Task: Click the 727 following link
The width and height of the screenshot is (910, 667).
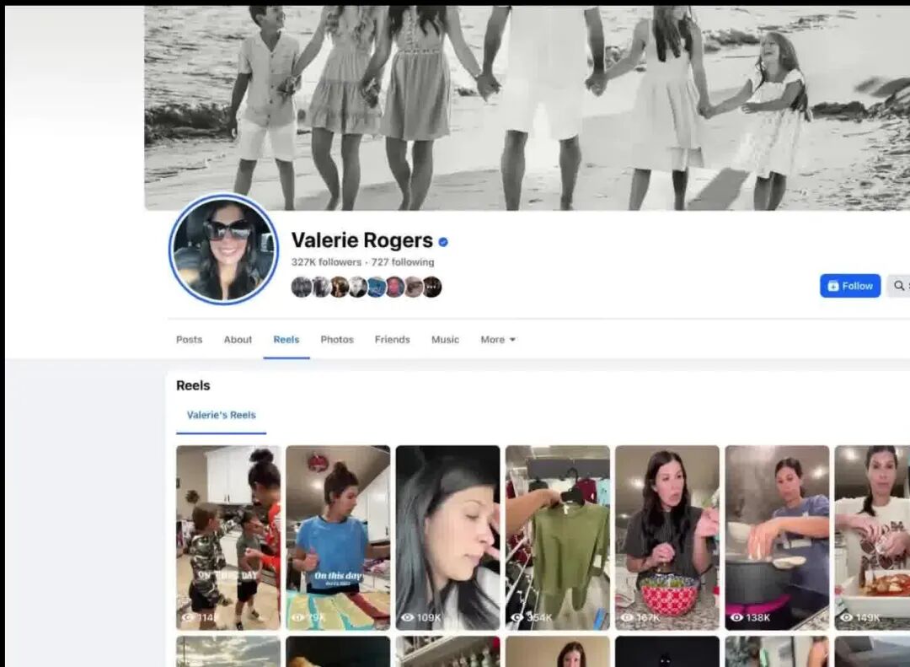Action: (403, 262)
